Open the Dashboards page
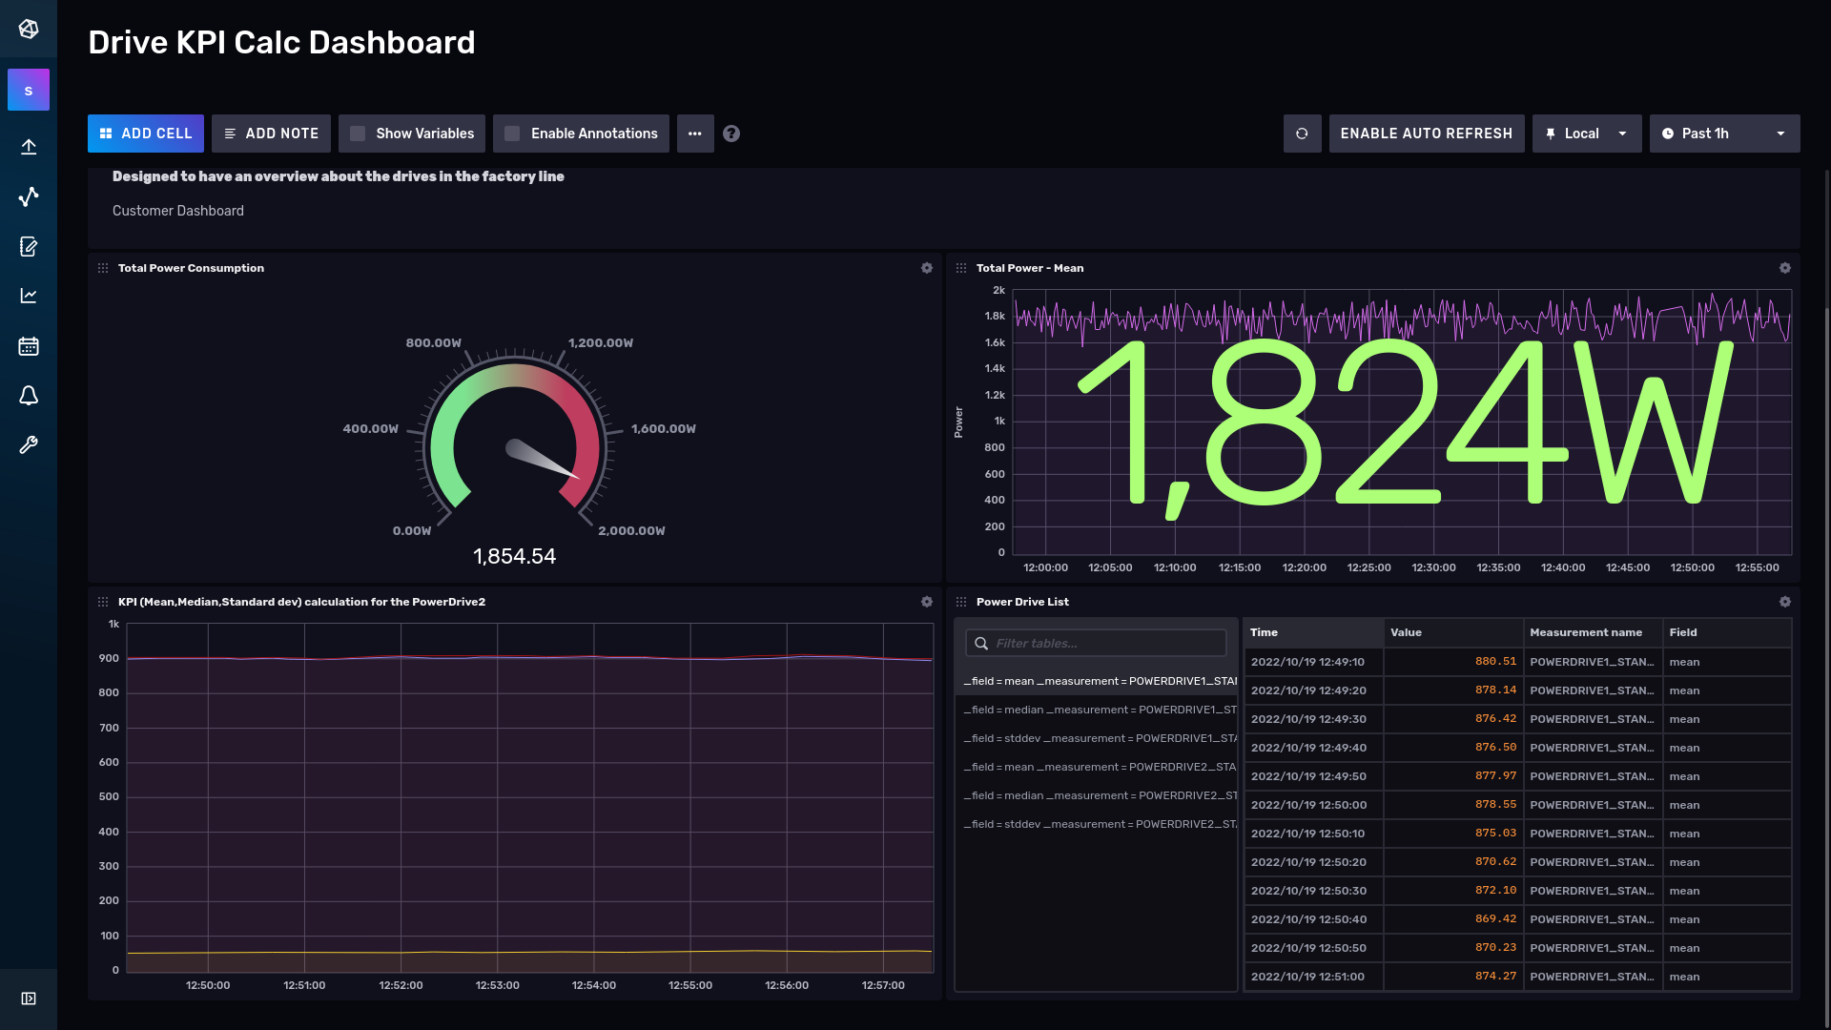The width and height of the screenshot is (1831, 1030). (29, 296)
